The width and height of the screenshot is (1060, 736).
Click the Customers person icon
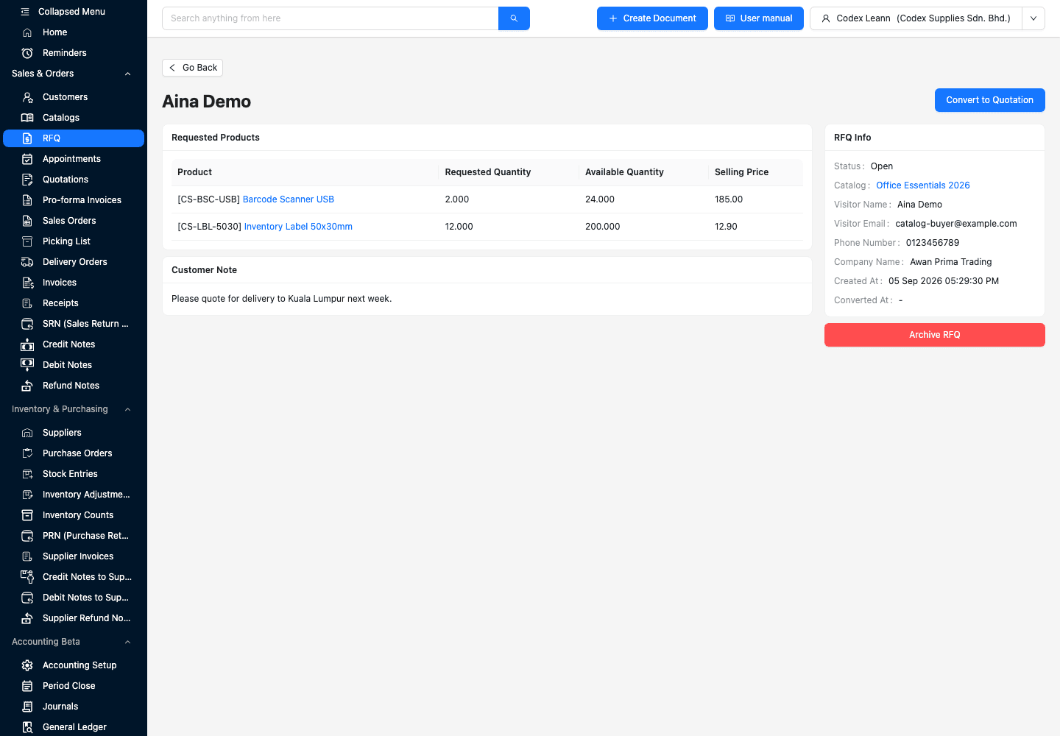pyautogui.click(x=27, y=97)
